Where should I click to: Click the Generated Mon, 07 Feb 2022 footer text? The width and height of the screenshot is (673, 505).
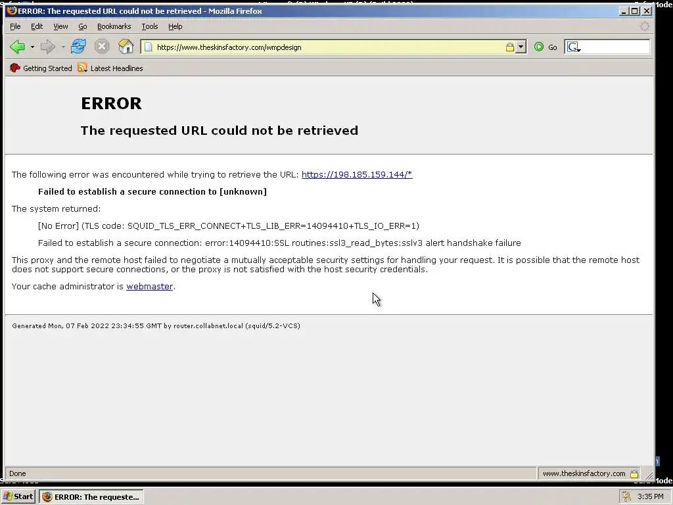tap(156, 326)
